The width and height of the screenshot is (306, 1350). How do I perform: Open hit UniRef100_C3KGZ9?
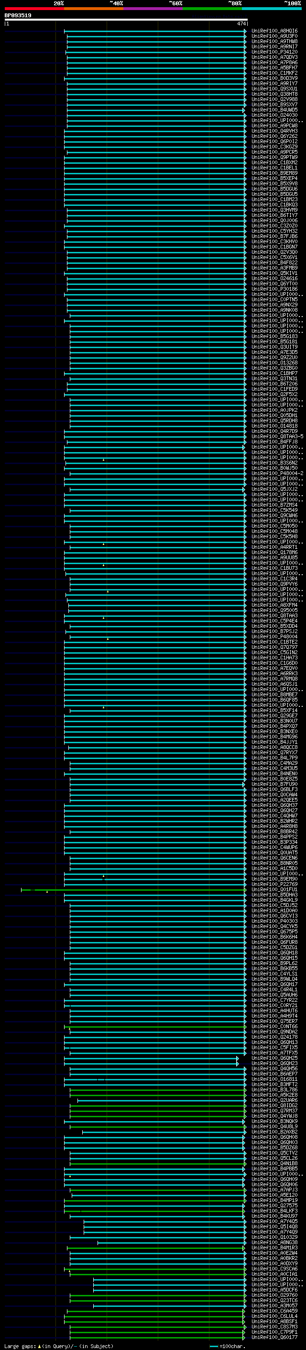point(274,147)
